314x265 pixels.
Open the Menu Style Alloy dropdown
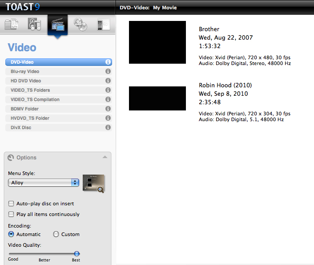44,183
